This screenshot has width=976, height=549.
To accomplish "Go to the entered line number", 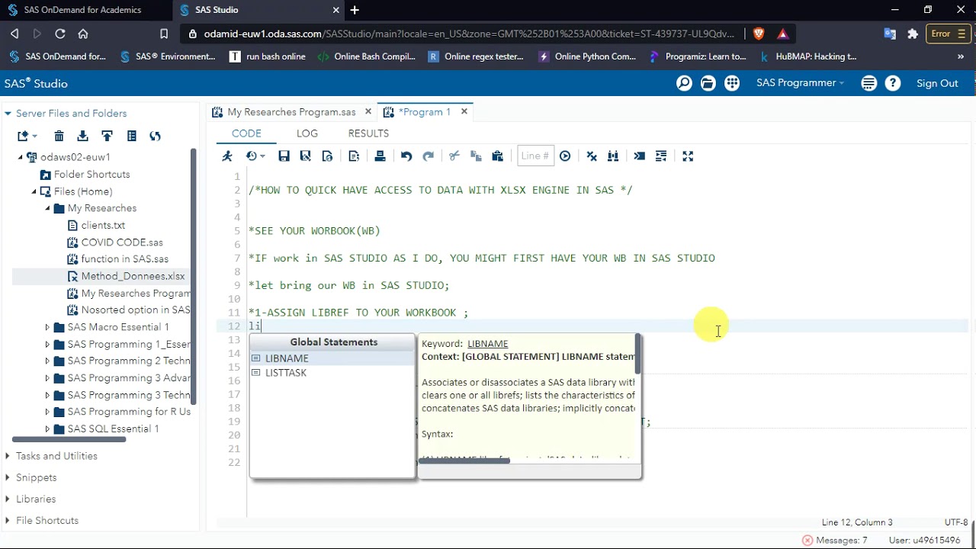I will pyautogui.click(x=565, y=156).
